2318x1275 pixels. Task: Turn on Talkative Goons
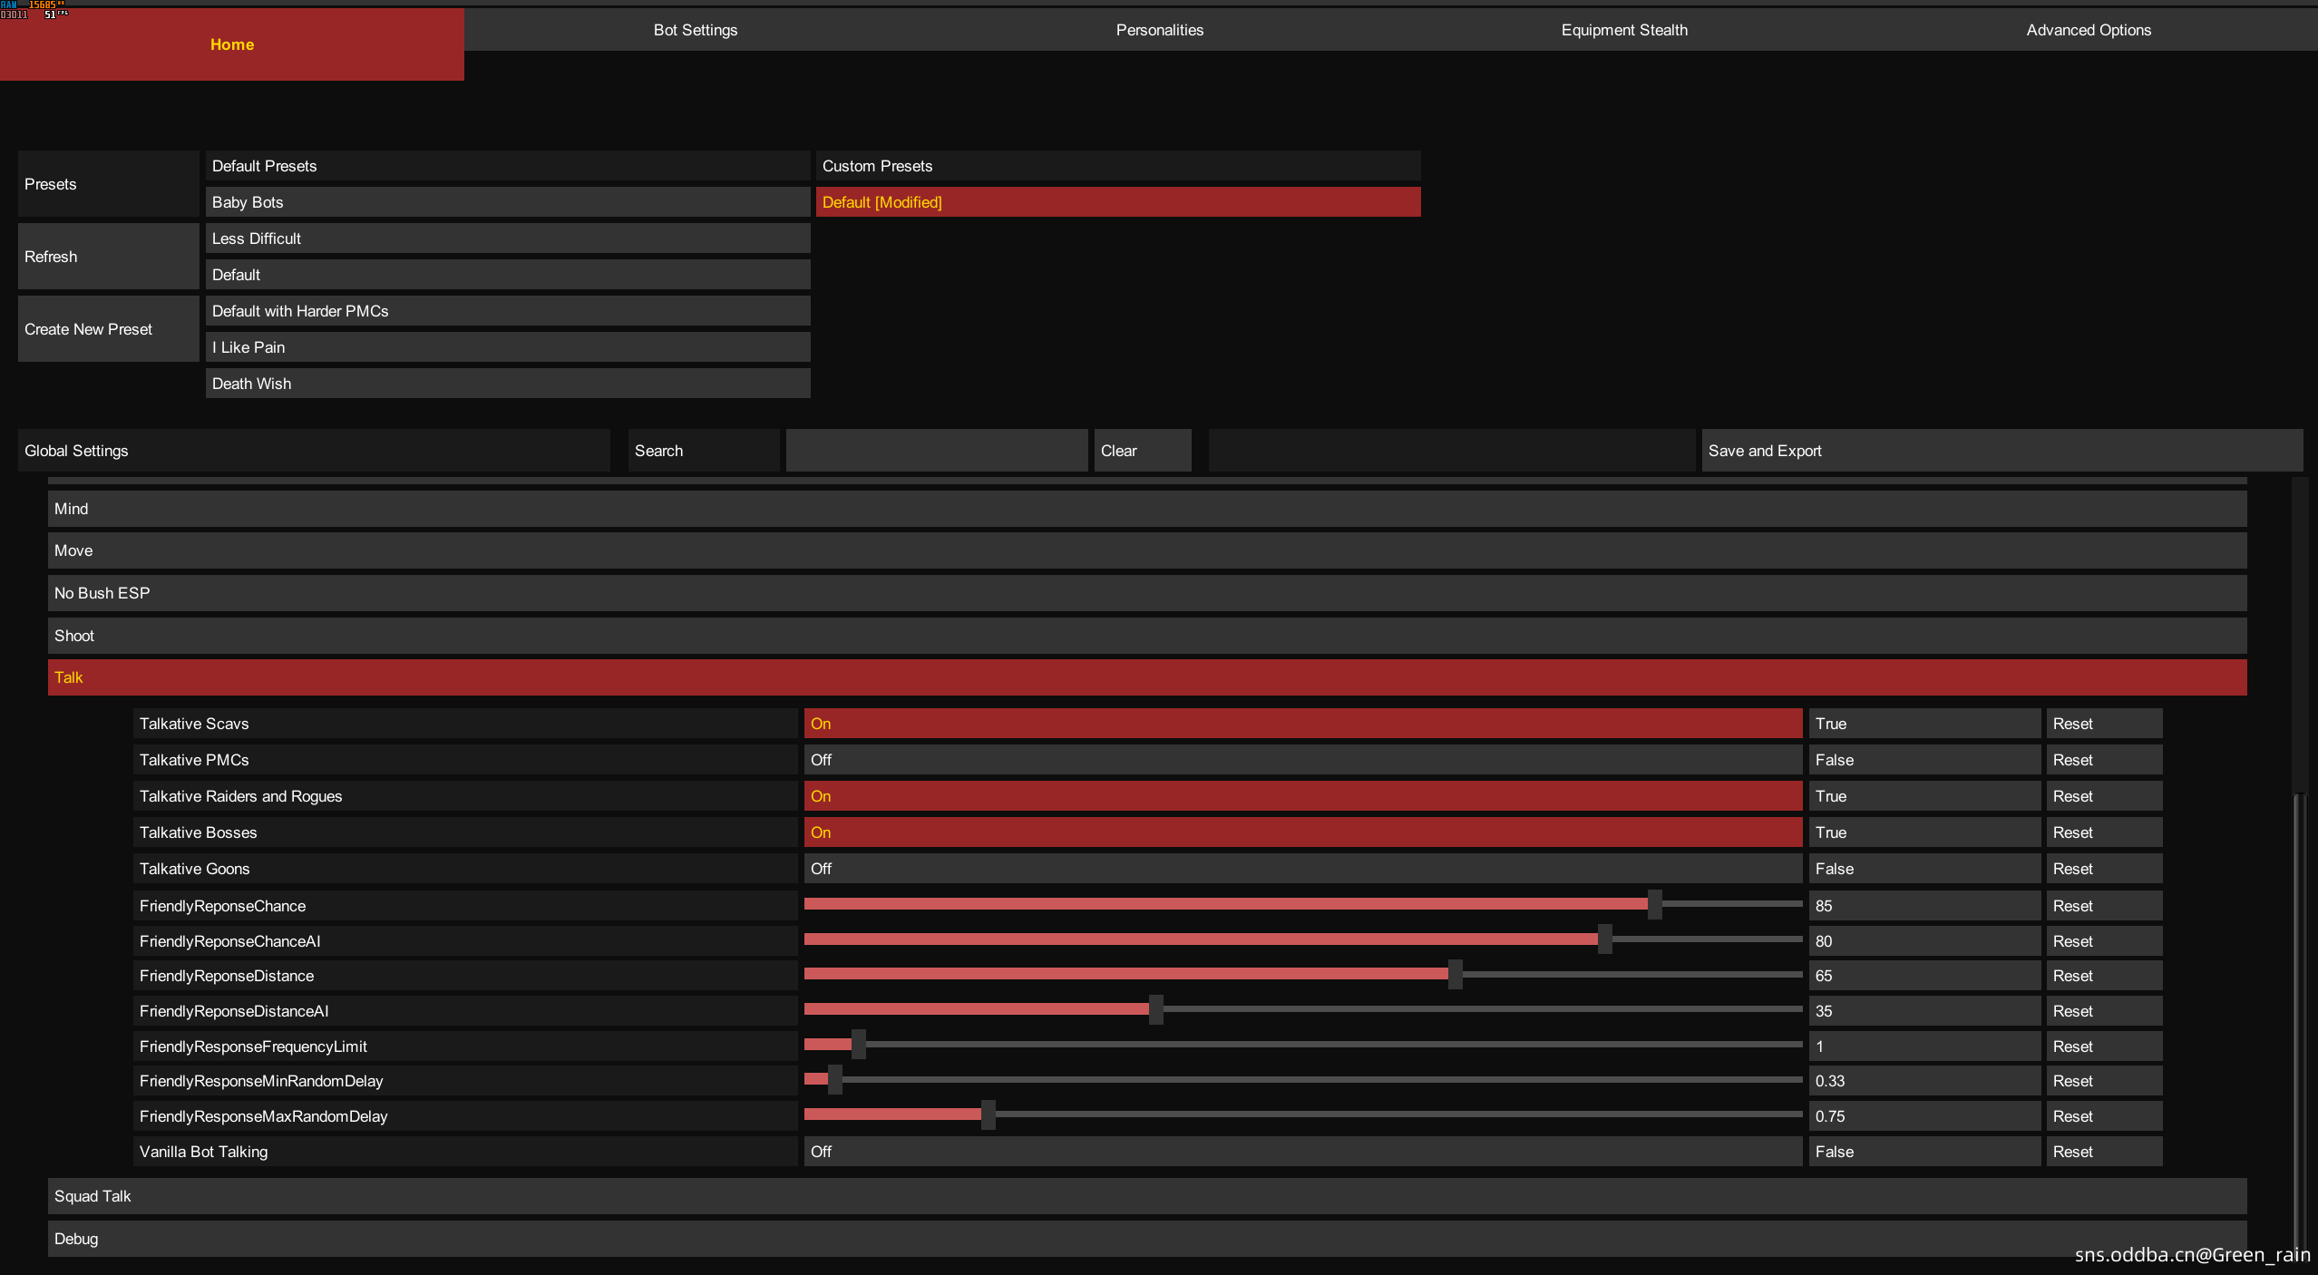1302,869
